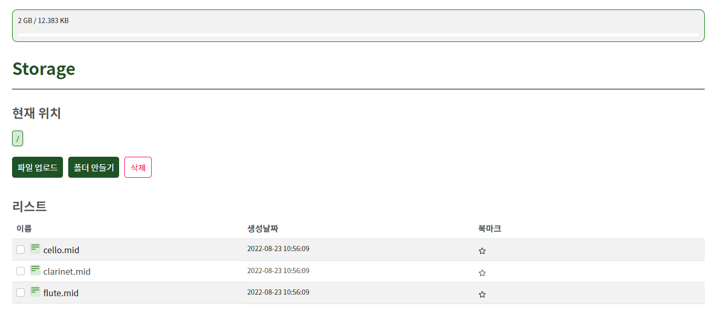Tick the checkbox for clarinet.mid
This screenshot has width=721, height=335.
20,271
